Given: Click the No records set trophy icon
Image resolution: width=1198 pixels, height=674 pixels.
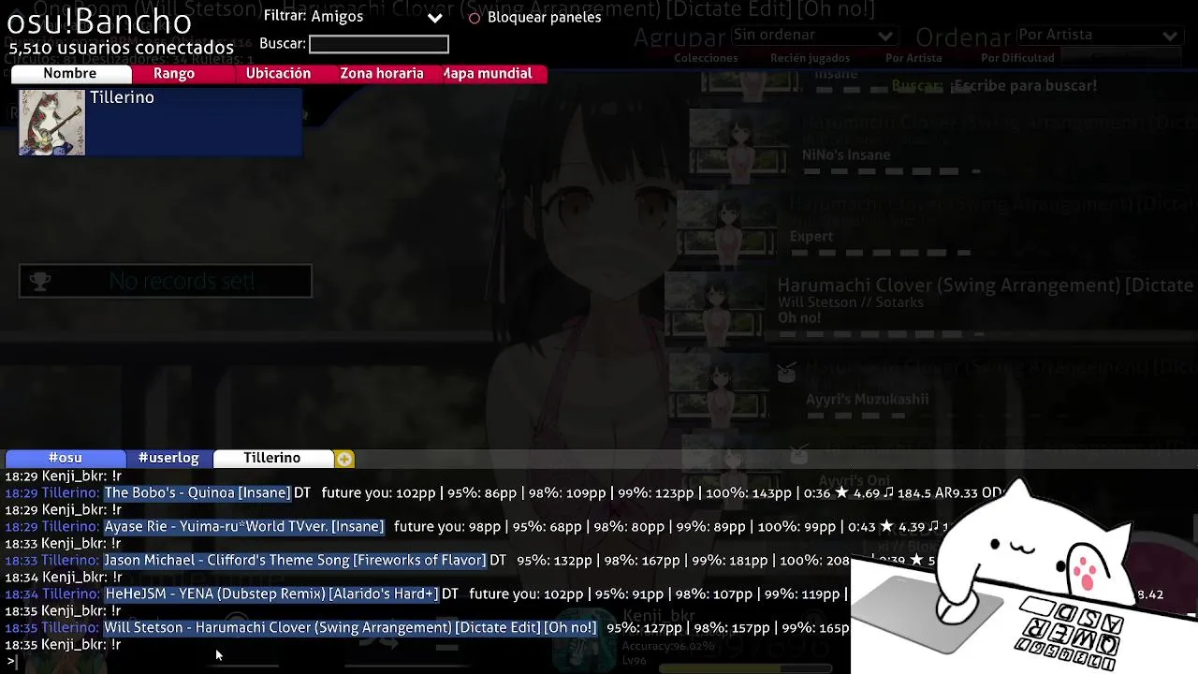Looking at the screenshot, I should point(40,281).
